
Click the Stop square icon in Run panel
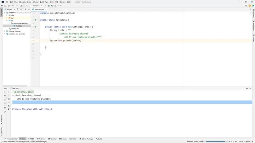point(5,100)
